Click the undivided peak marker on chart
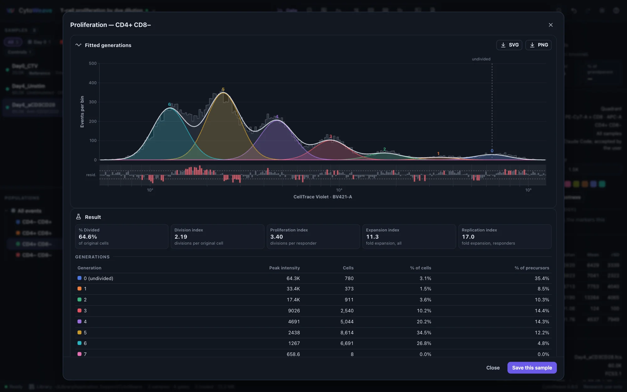The height and width of the screenshot is (392, 627). pyautogui.click(x=492, y=151)
